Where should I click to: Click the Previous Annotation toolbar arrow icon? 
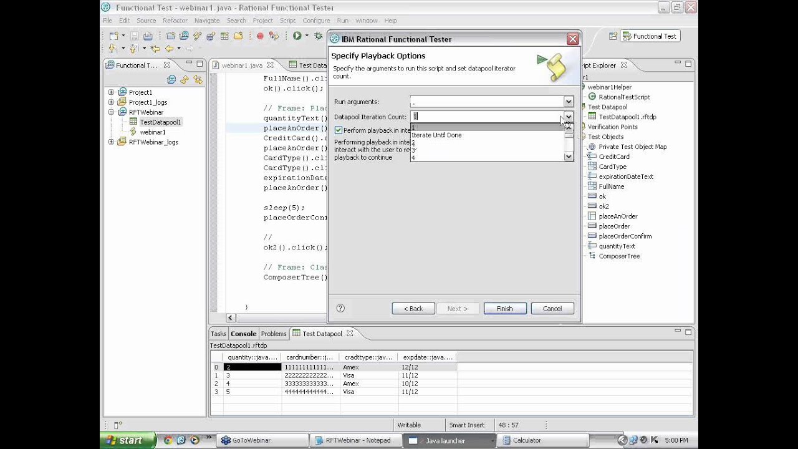[134, 48]
